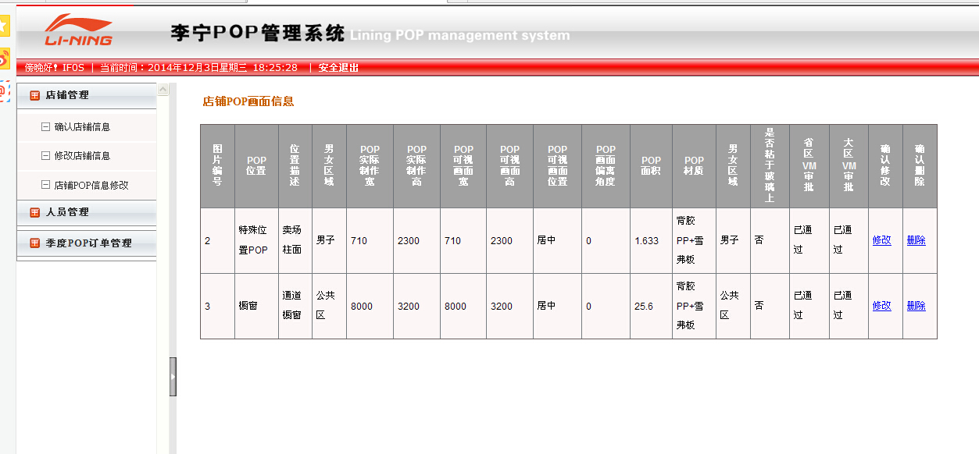Click 省区VM审批 column header
This screenshot has width=979, height=454.
[x=809, y=165]
